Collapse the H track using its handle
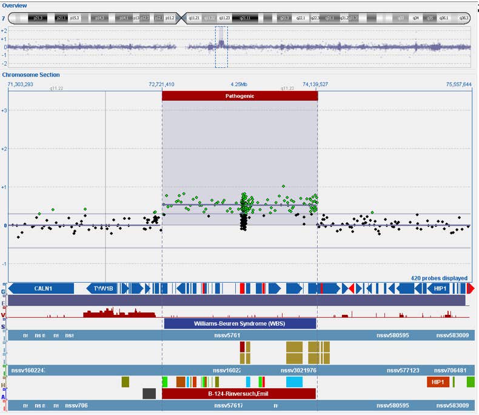This screenshot has height=415, width=479. click(x=5, y=378)
